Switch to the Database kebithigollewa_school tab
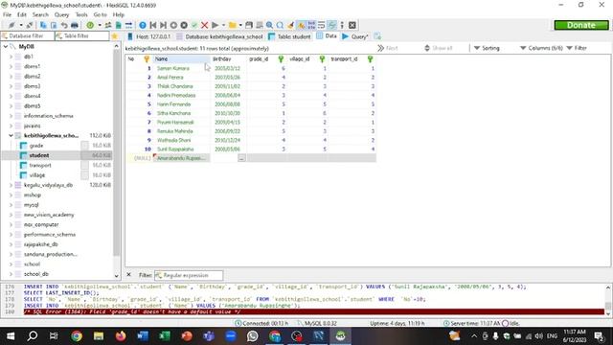 coord(219,36)
